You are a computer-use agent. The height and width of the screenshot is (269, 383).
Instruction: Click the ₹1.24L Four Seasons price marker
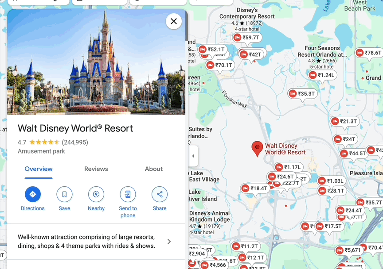point(322,75)
